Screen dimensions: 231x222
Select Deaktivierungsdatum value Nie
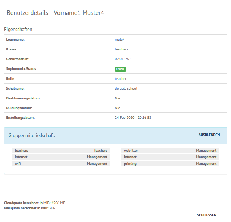pyautogui.click(x=118, y=98)
